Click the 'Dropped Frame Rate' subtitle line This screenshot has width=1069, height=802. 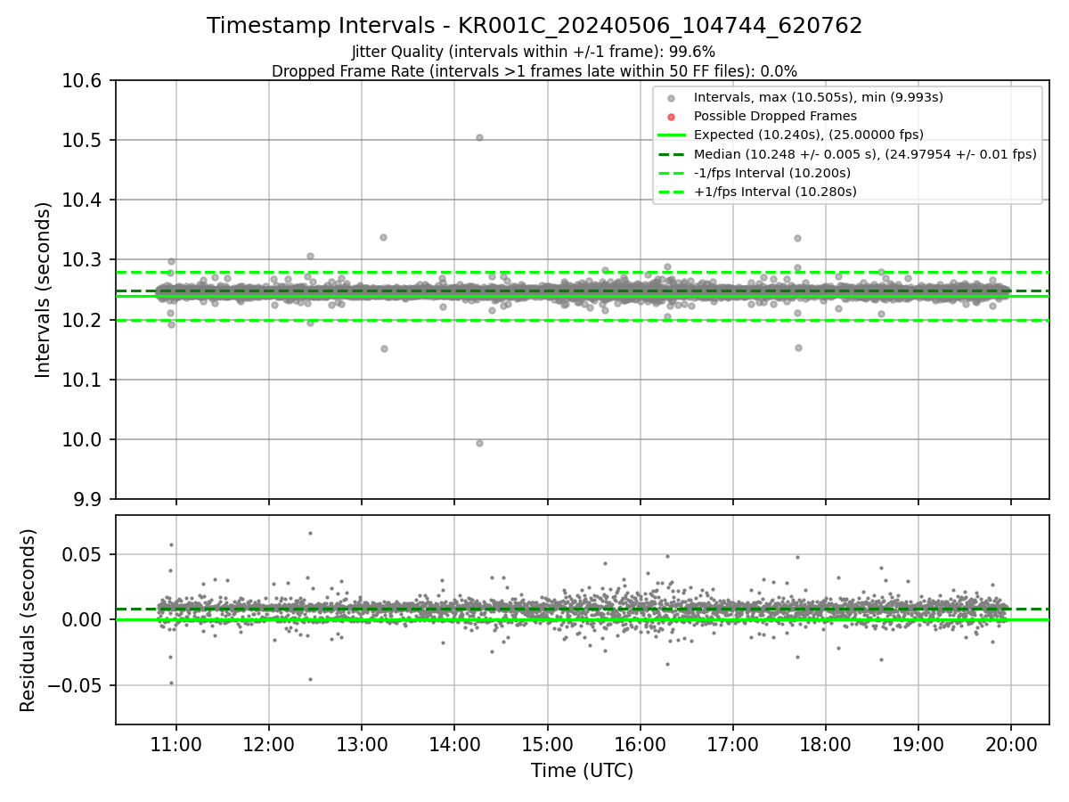[534, 70]
